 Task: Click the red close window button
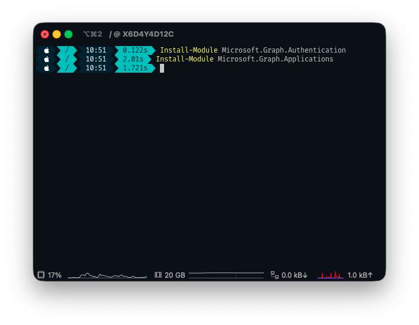point(45,34)
